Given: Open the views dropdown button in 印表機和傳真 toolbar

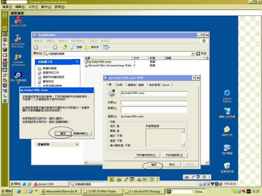Looking at the screenshot, I should 106,47.
